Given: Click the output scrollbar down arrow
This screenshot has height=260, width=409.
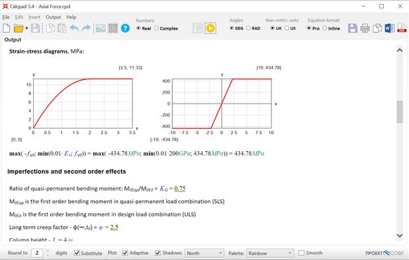Looking at the screenshot, I should tap(400, 236).
